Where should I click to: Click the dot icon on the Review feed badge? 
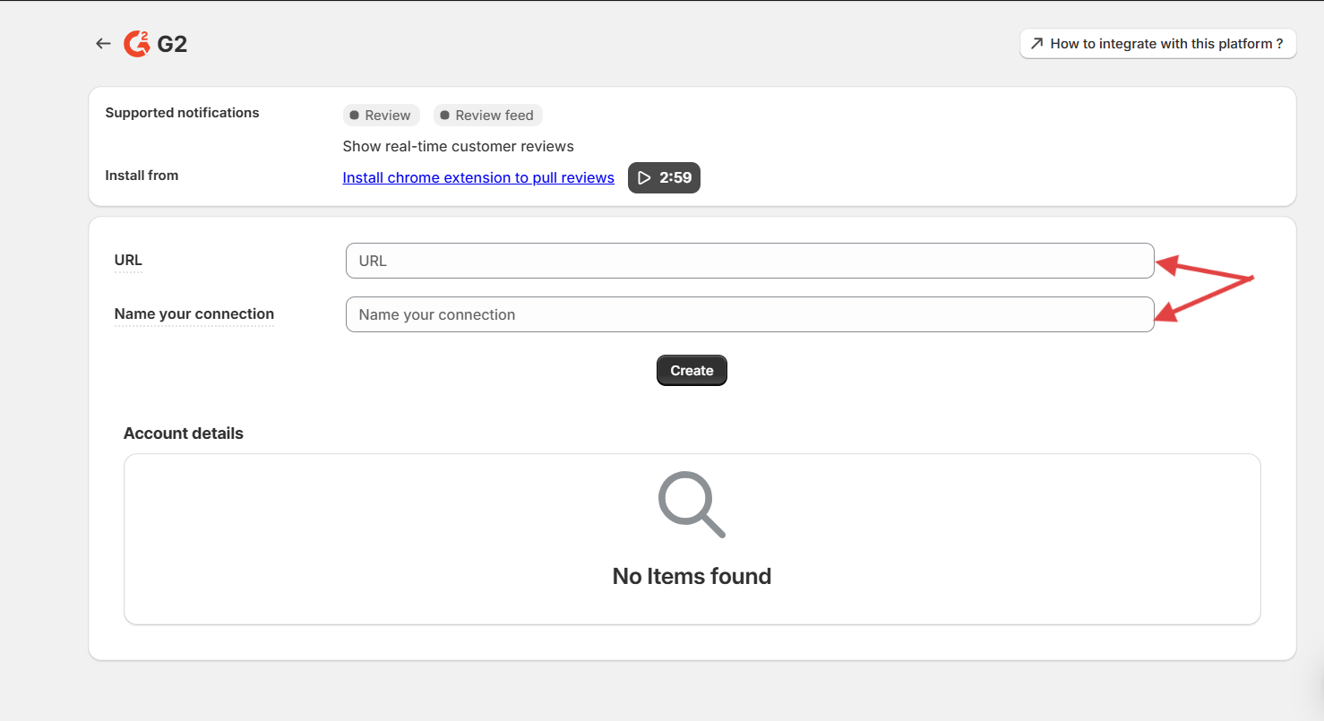tap(444, 116)
